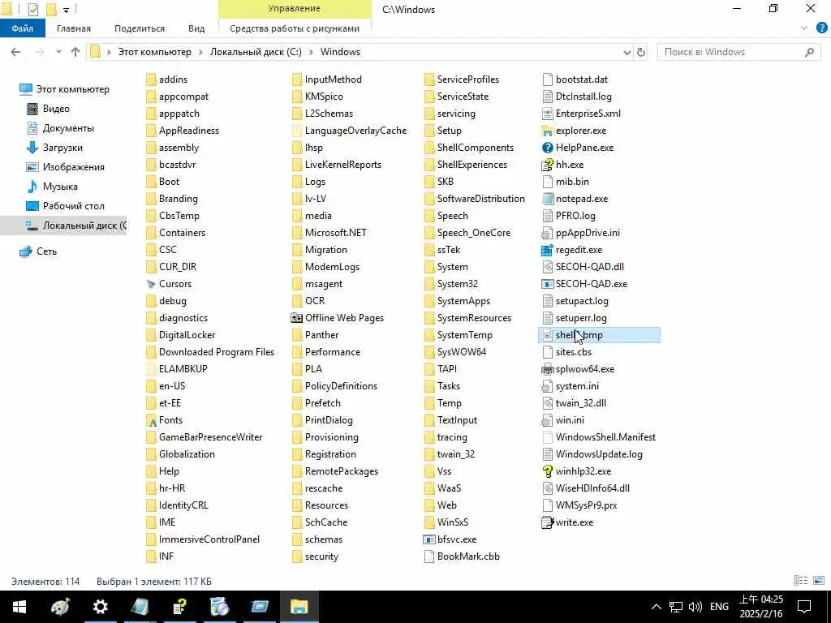Open address bar history dropdown
The height and width of the screenshot is (623, 831).
[627, 52]
